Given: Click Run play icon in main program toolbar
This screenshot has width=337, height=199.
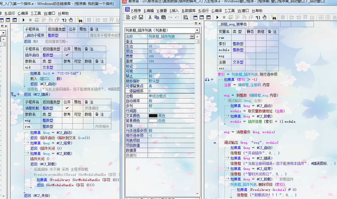Looking at the screenshot, I should tap(217, 17).
